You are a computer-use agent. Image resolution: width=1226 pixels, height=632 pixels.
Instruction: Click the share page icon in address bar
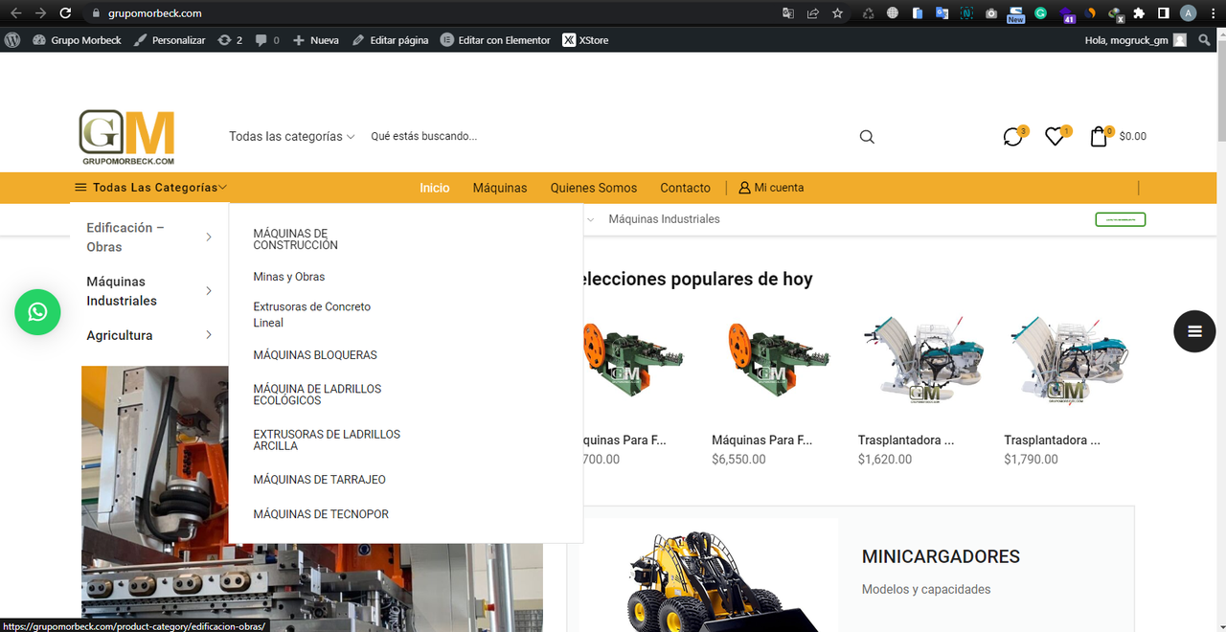tap(813, 13)
